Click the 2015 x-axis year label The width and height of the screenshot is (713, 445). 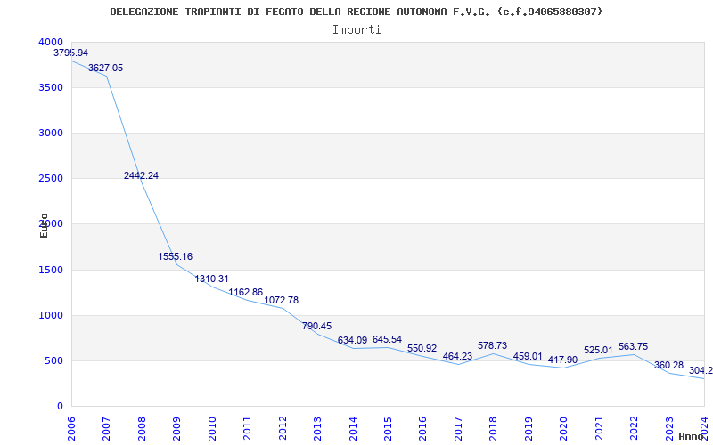(x=388, y=428)
